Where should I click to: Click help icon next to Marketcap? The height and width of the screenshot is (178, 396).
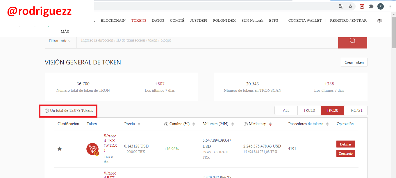[x=246, y=124]
